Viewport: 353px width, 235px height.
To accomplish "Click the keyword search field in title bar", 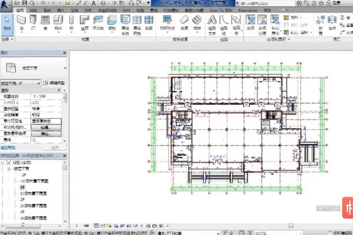I will pos(267,3).
